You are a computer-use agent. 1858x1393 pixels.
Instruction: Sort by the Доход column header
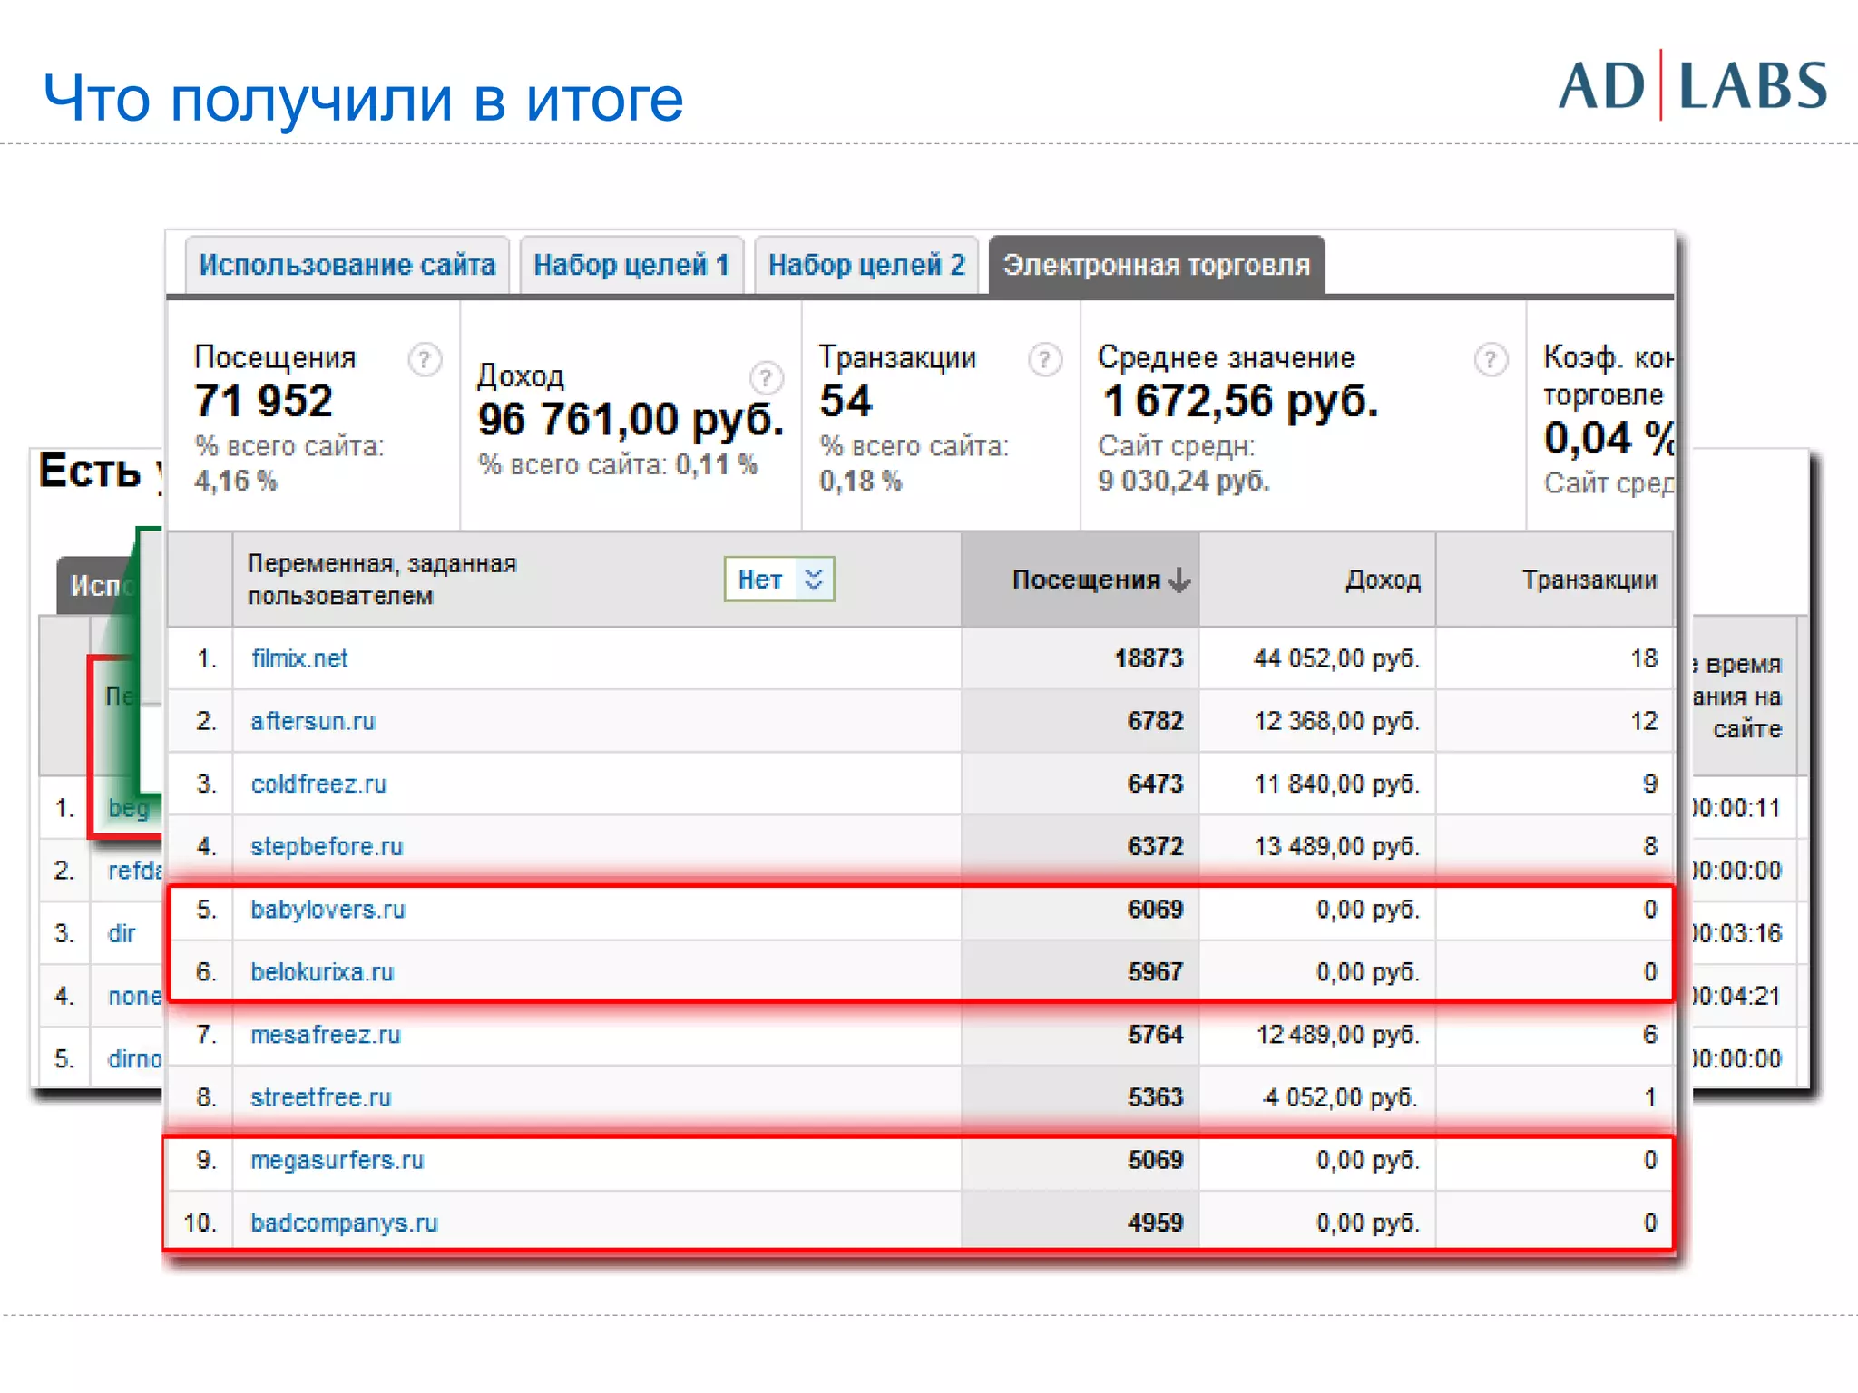point(1382,580)
